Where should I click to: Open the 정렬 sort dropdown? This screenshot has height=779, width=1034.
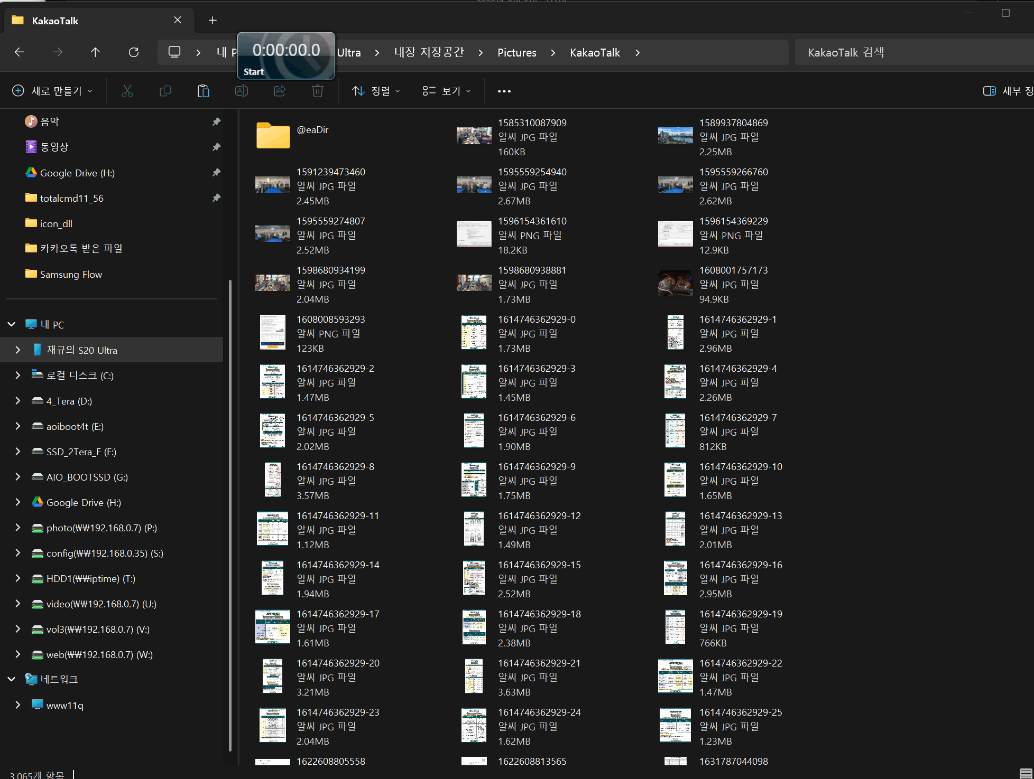[376, 91]
